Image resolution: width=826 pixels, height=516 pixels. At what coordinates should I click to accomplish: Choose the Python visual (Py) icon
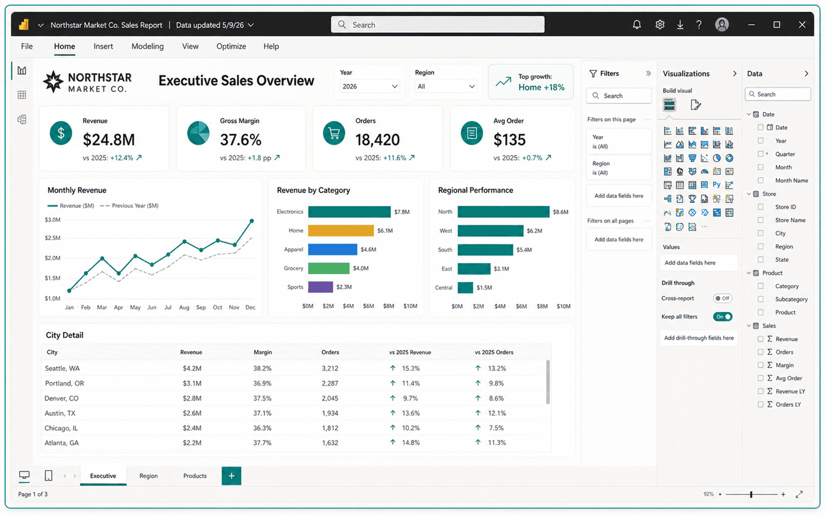[717, 184]
